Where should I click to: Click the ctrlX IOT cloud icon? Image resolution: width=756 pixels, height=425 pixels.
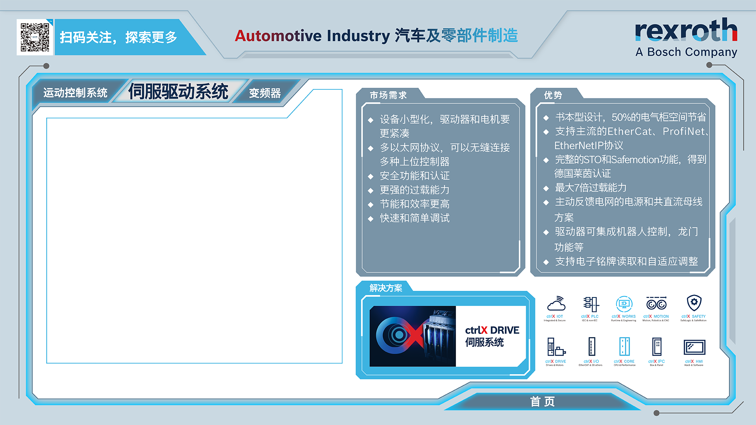pos(556,304)
